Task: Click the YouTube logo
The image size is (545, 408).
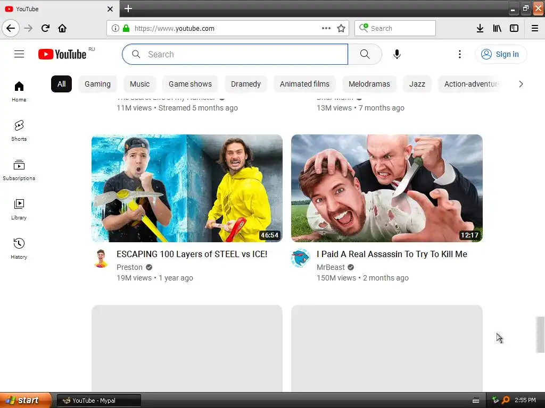Action: [62, 54]
